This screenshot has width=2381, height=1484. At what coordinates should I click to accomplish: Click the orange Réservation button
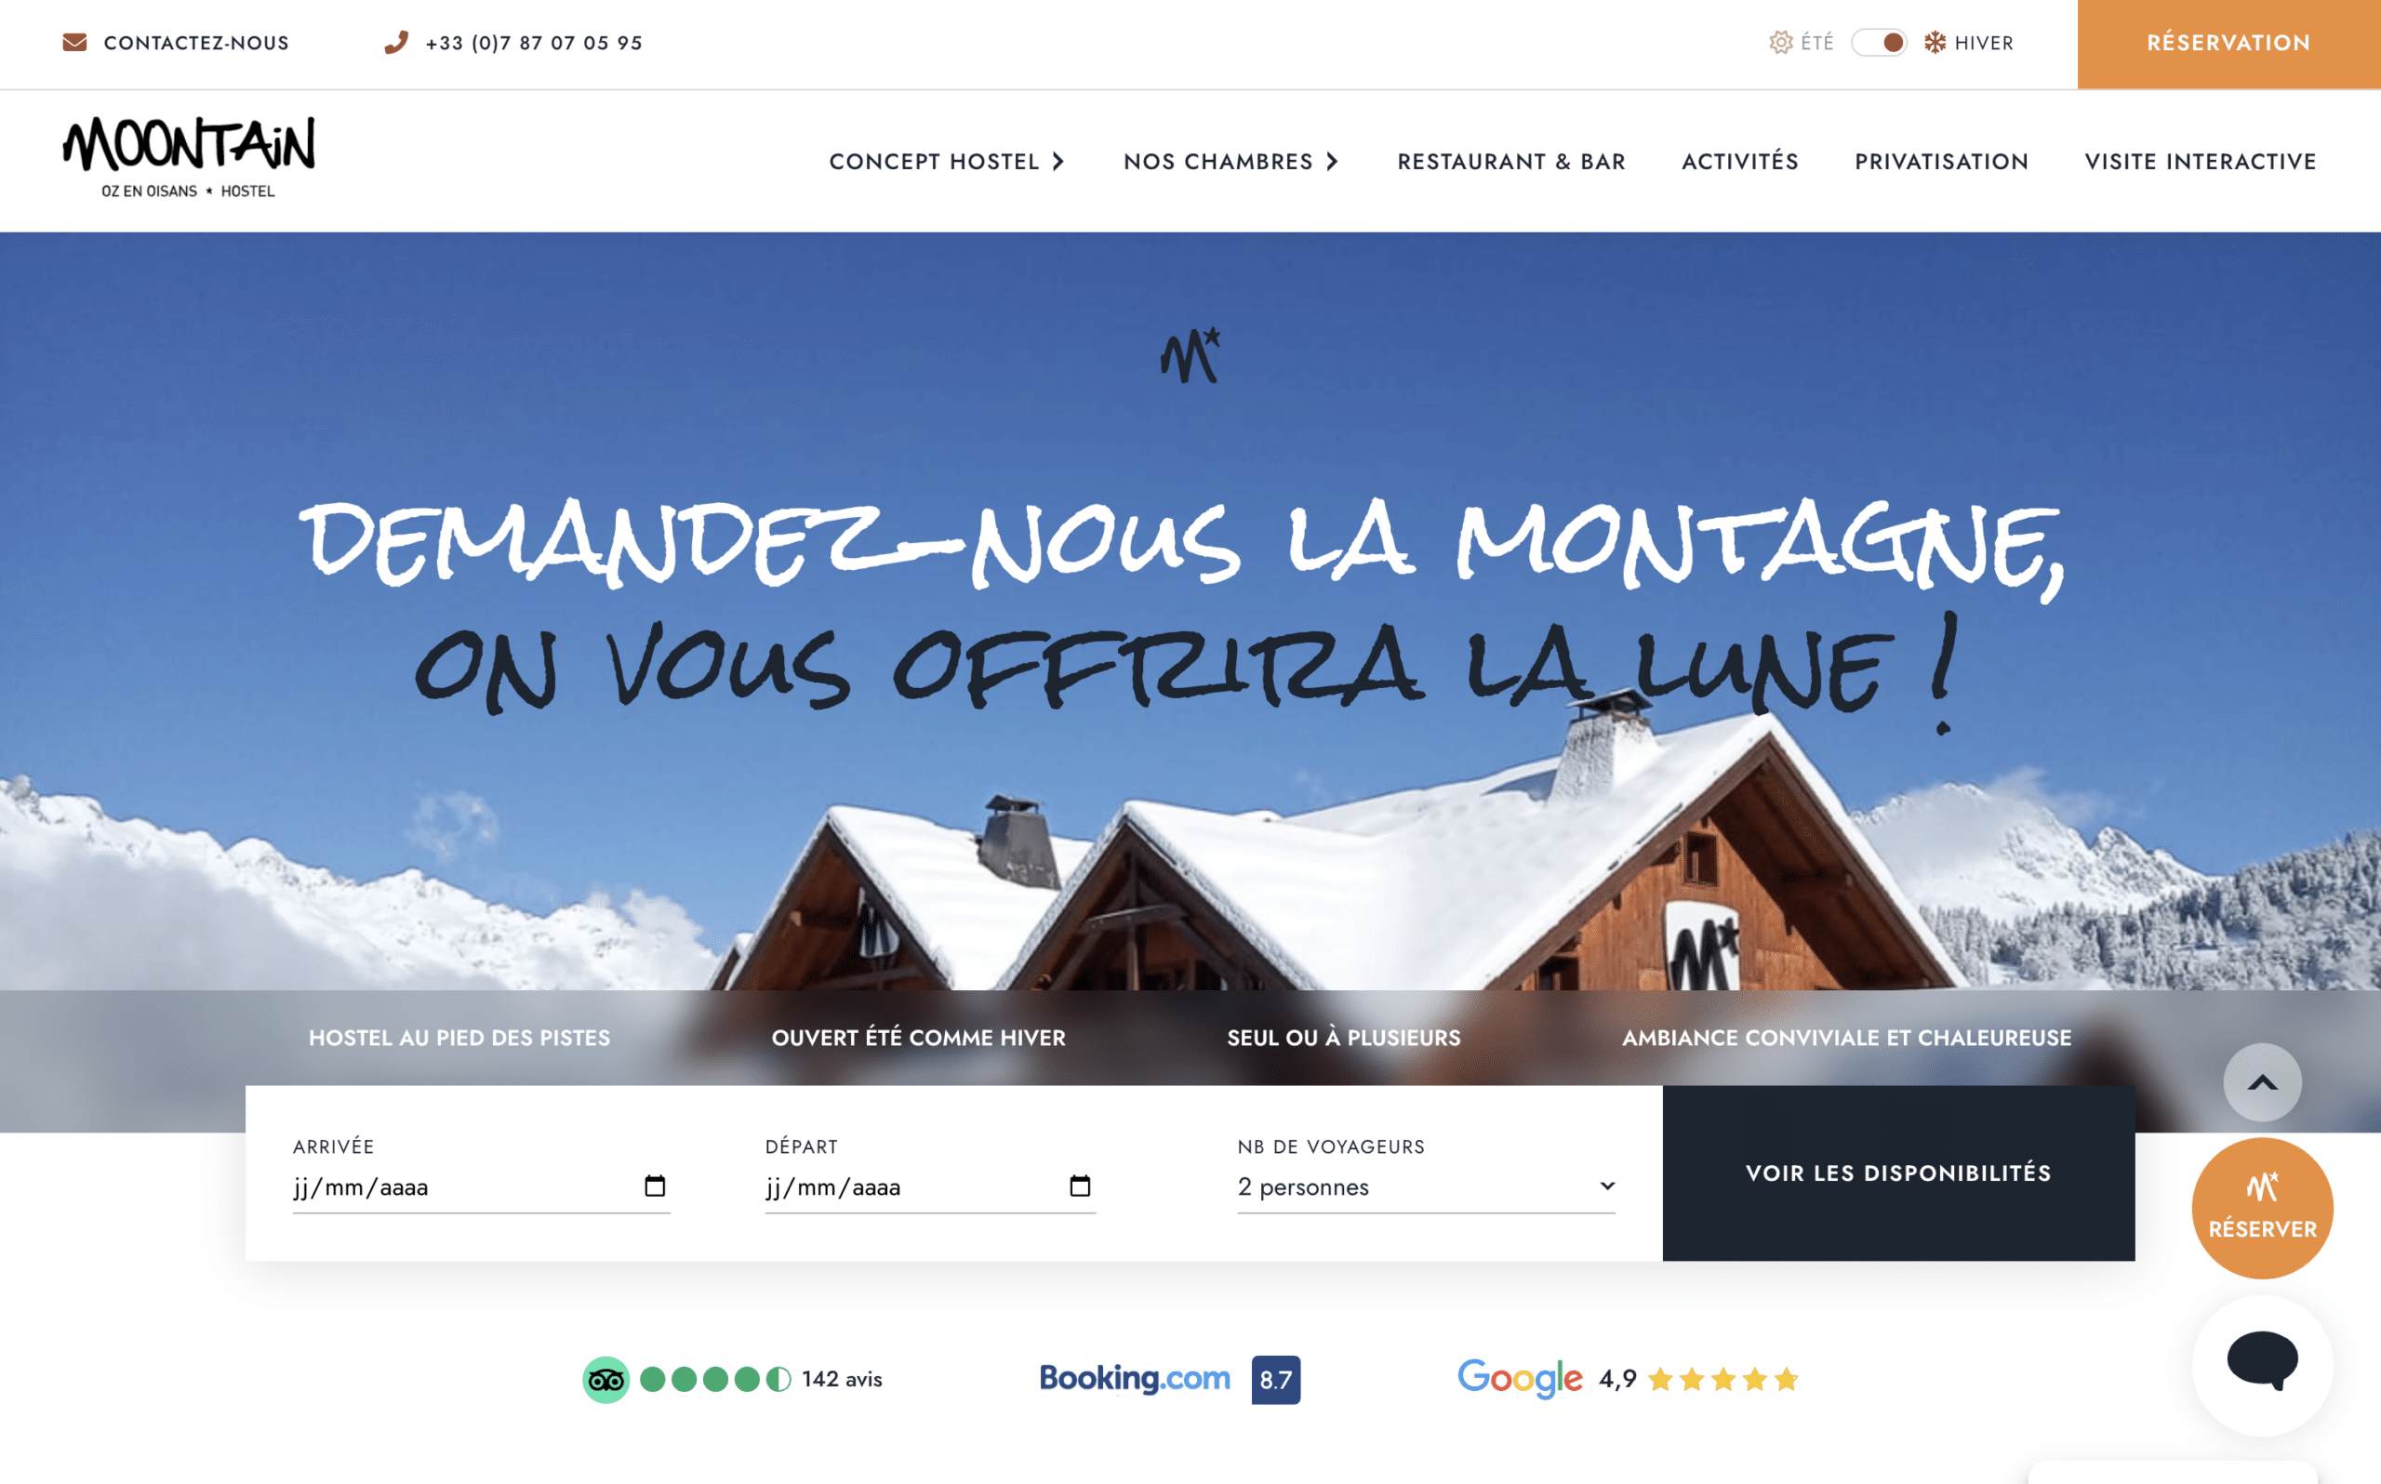point(2228,43)
